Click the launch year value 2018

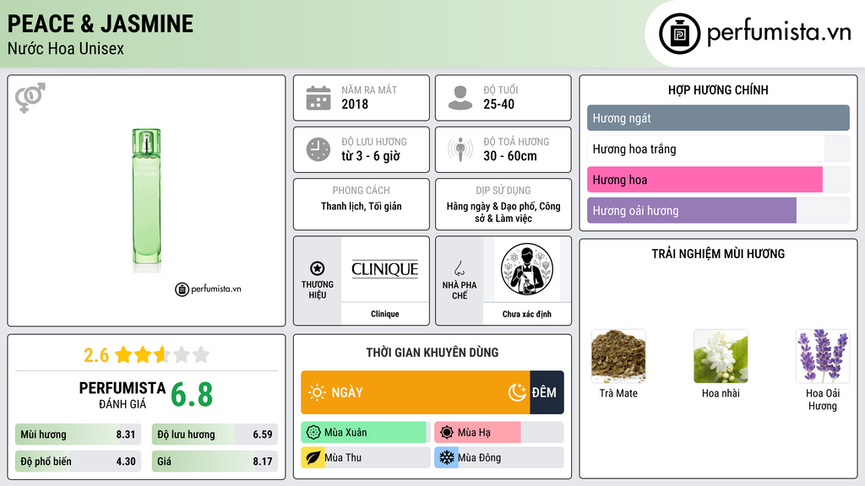click(x=355, y=104)
